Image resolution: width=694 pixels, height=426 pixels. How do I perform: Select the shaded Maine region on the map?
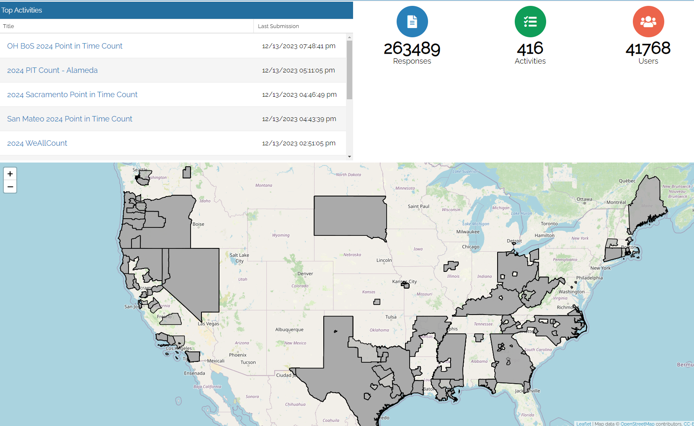click(x=647, y=201)
